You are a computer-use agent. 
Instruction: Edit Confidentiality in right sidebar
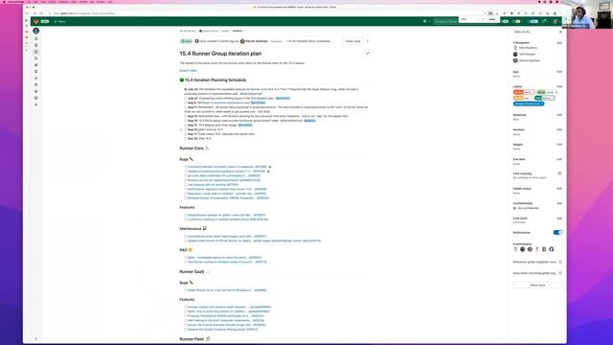[x=559, y=203]
